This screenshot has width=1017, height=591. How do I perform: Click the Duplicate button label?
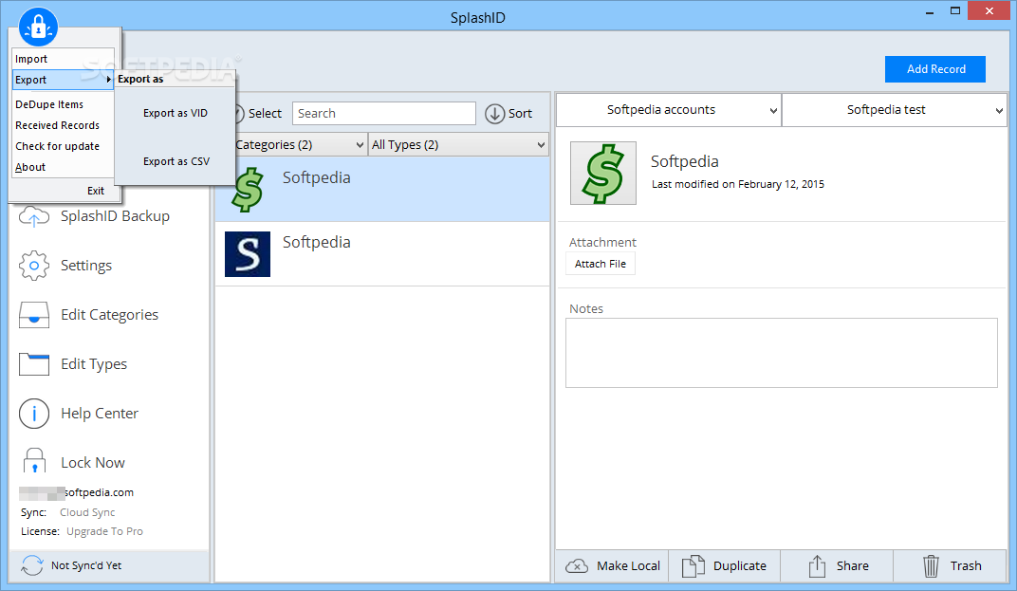pos(740,565)
